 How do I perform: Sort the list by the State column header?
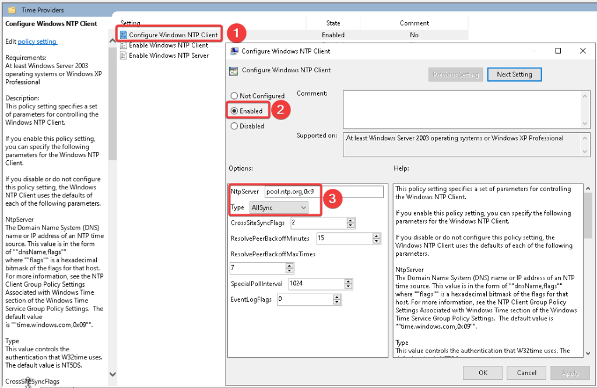pyautogui.click(x=333, y=23)
